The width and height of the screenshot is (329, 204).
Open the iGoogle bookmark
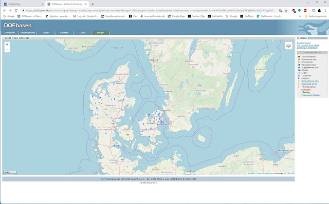231,16
